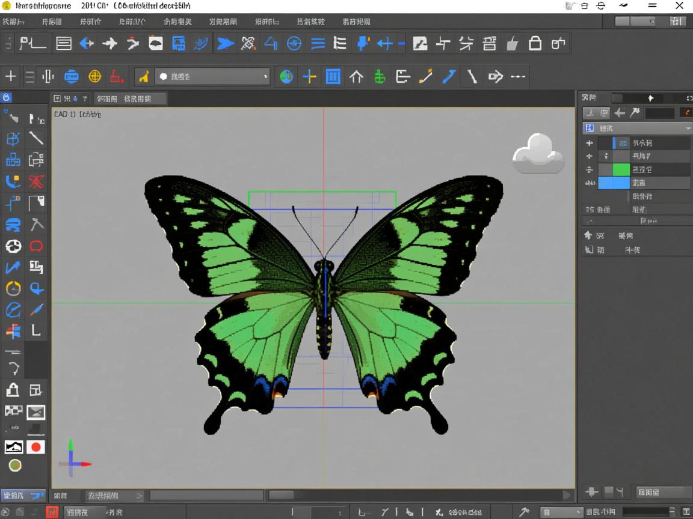Toggle the checkerboard icon in left toolbox

point(13,411)
